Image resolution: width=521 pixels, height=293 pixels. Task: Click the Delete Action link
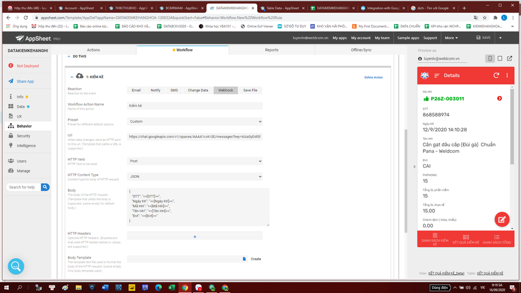pos(373,77)
